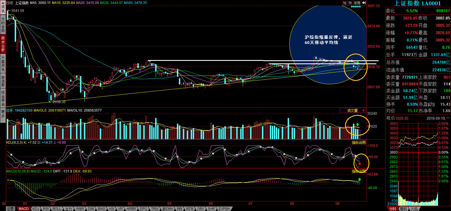
Task: Open 指标说明 in the KDJ panel
Action: [x=359, y=143]
